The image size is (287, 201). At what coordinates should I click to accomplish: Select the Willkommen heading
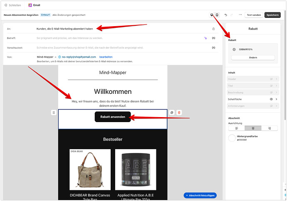coord(113,91)
